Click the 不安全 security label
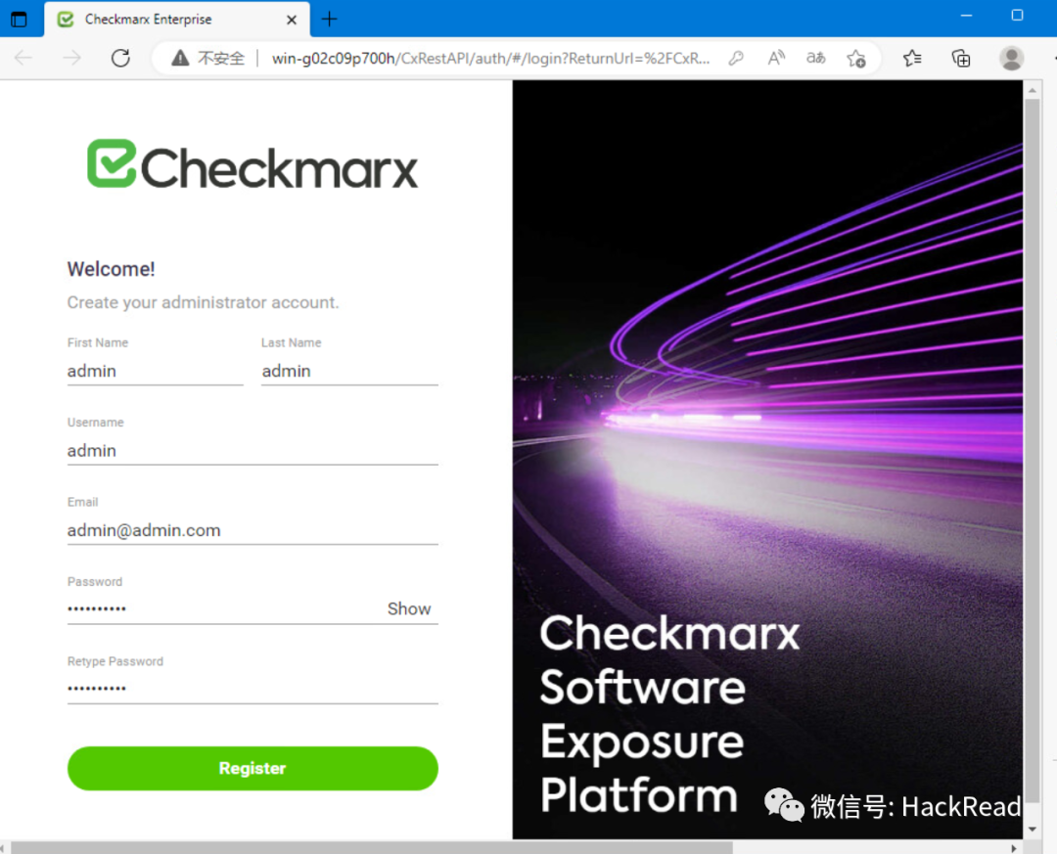This screenshot has height=854, width=1057. pyautogui.click(x=221, y=59)
